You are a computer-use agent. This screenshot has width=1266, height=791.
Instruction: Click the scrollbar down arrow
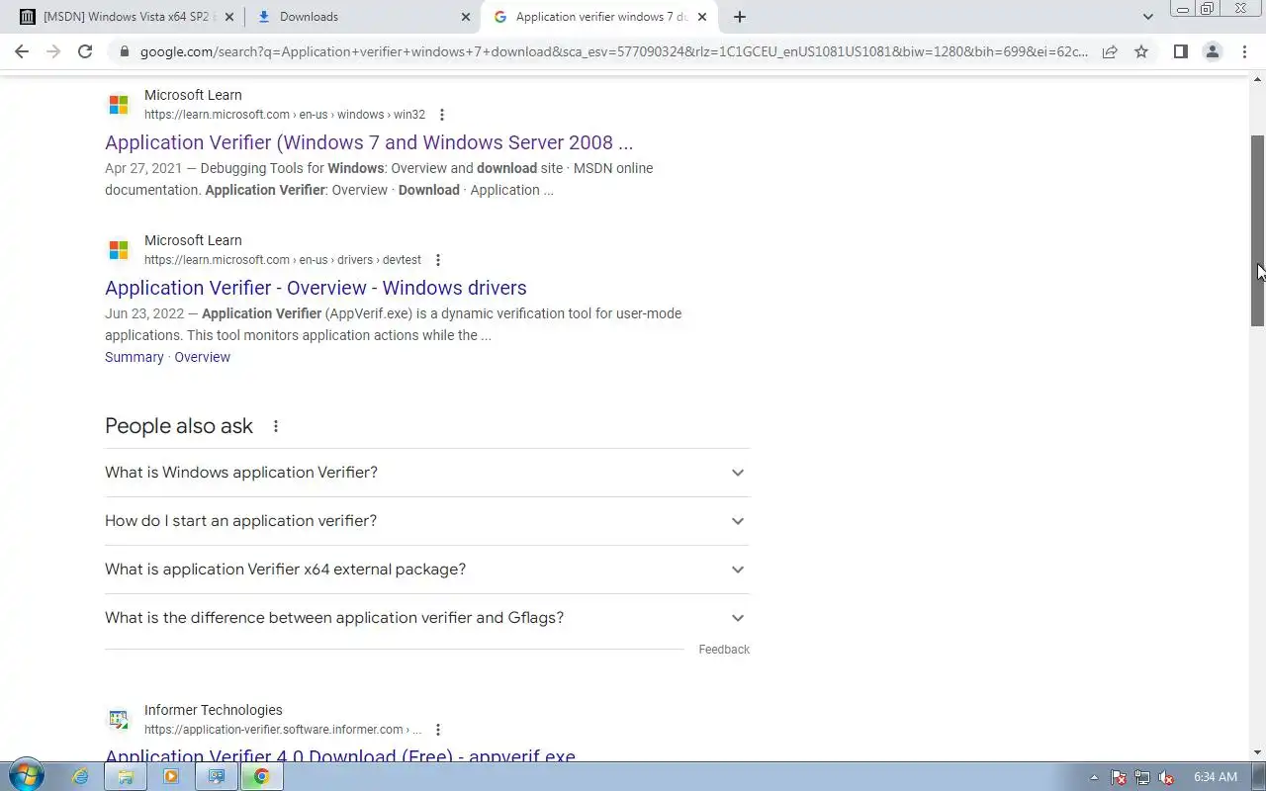pos(1257,753)
